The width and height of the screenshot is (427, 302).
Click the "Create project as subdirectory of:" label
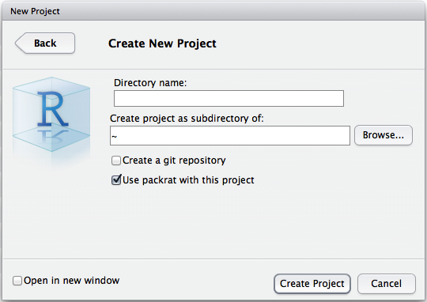point(187,119)
